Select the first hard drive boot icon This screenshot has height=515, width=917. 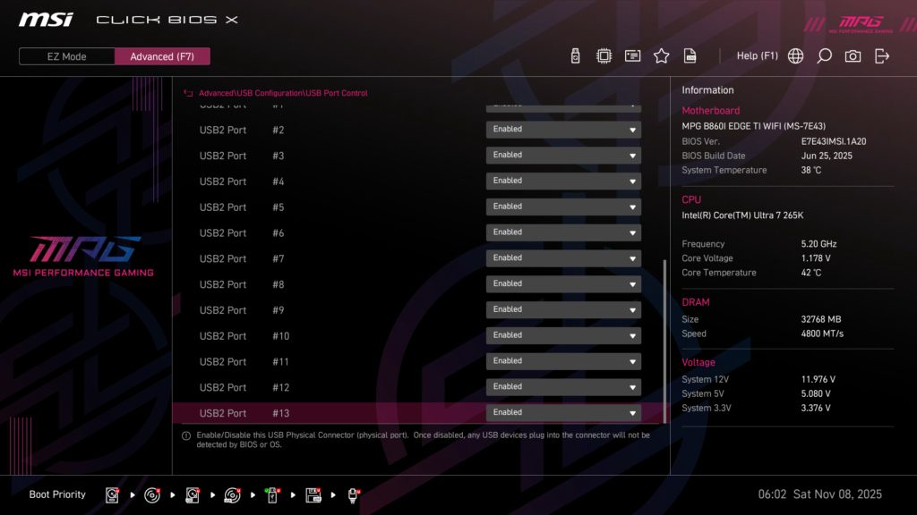click(112, 493)
